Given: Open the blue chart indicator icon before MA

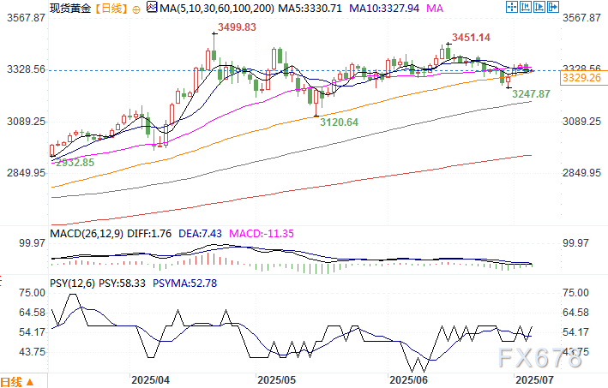Looking at the screenshot, I should (x=151, y=9).
